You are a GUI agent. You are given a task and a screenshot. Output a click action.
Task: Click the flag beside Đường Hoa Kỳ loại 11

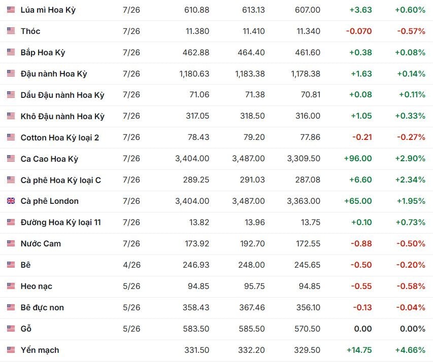(x=11, y=222)
